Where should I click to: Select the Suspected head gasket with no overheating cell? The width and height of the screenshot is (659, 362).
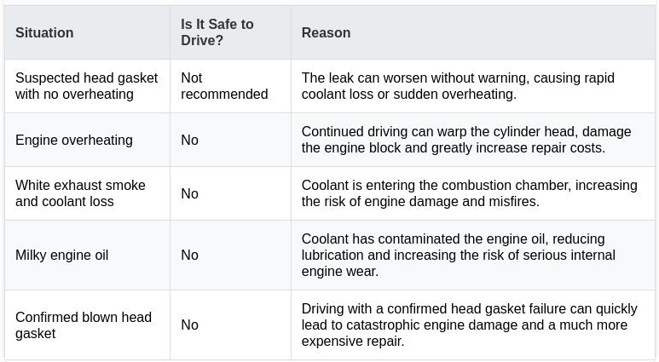point(87,86)
